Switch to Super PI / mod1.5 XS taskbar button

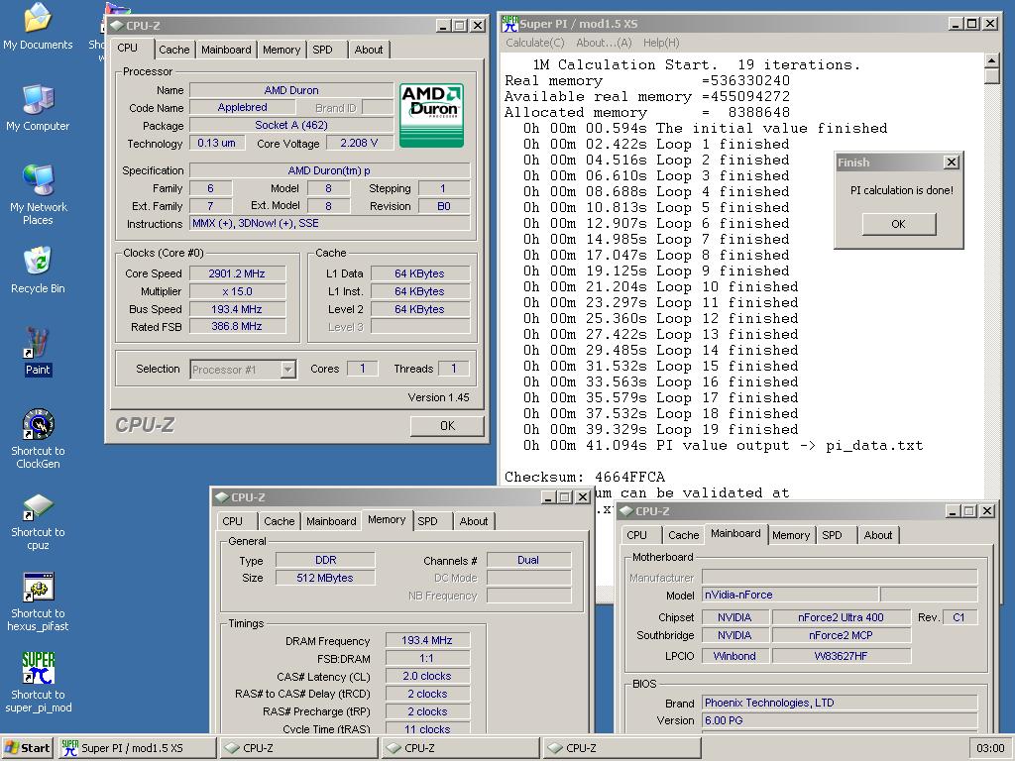[137, 748]
